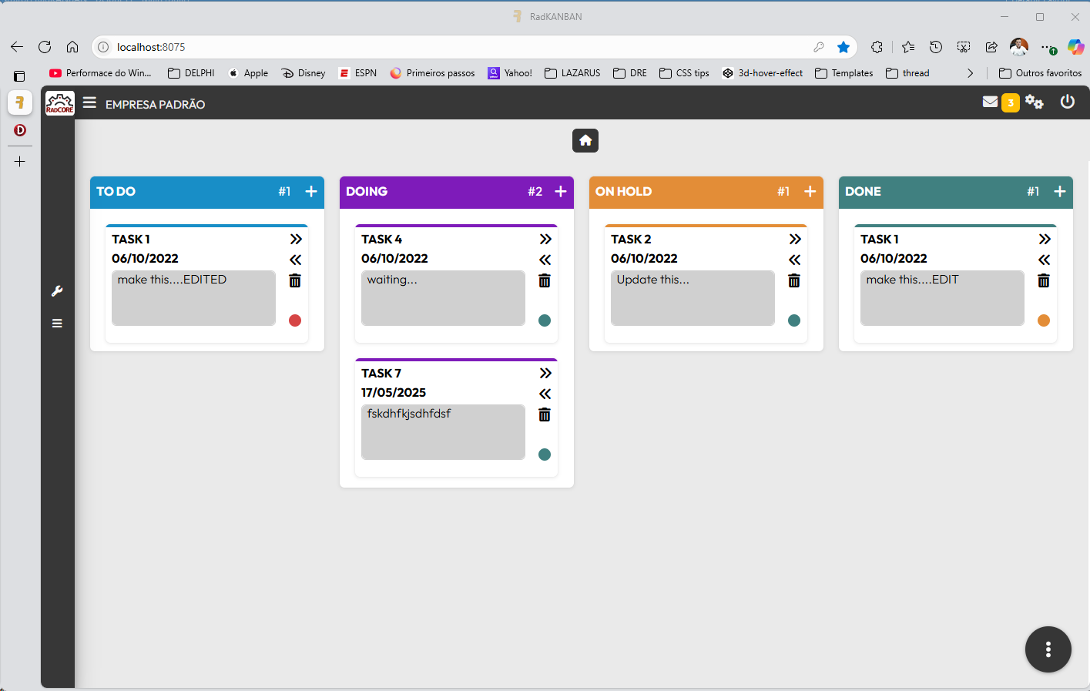Open settings via the gears icon

coord(1034,102)
